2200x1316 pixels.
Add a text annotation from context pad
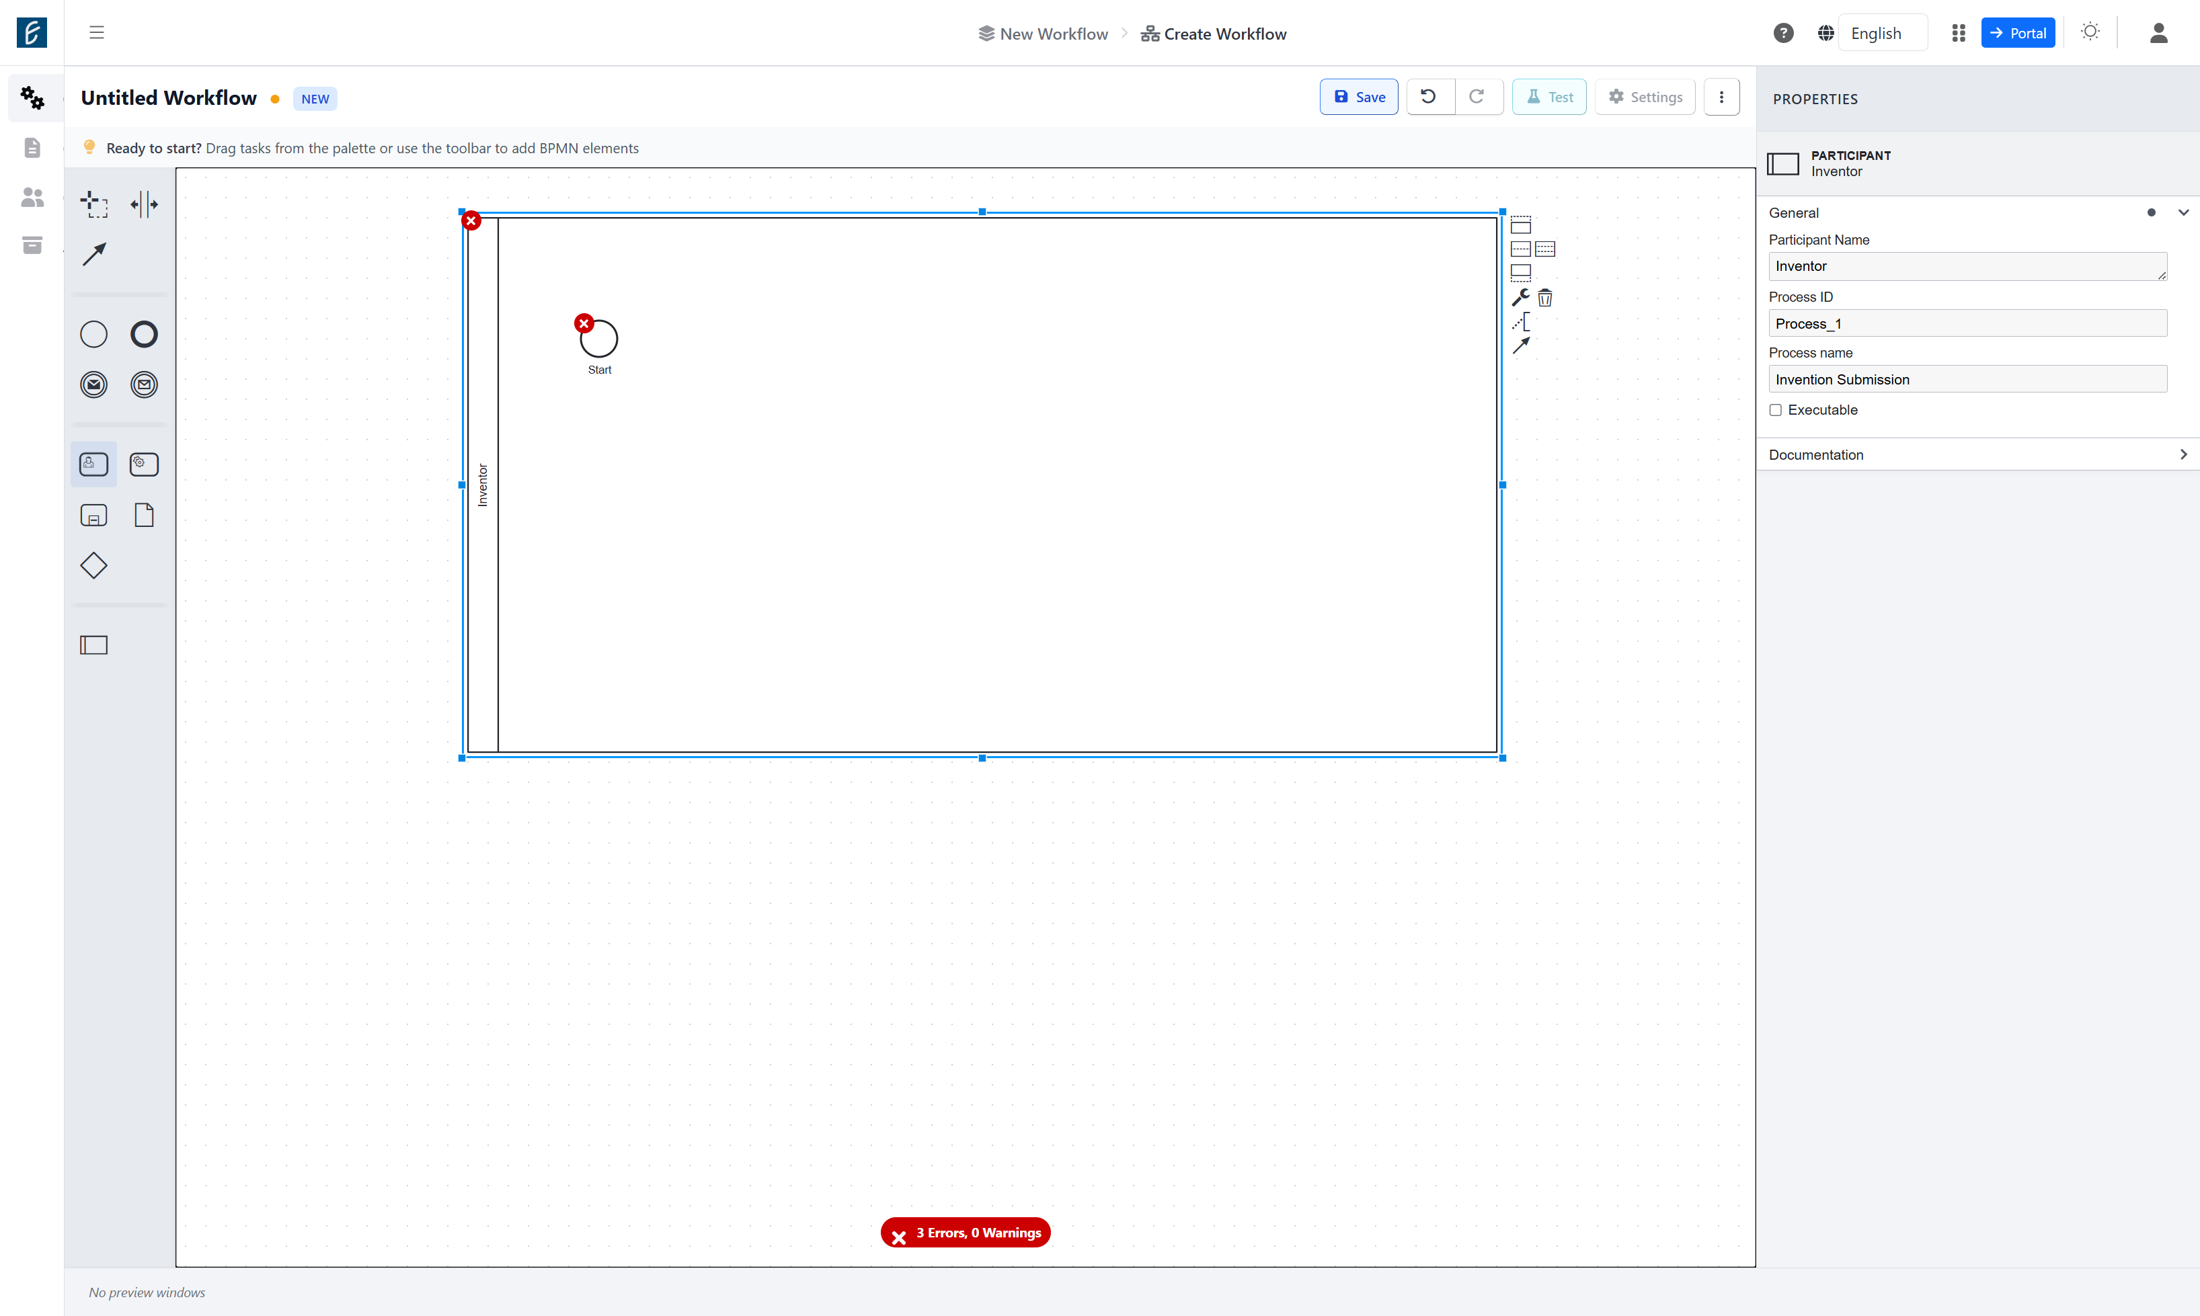1520,321
